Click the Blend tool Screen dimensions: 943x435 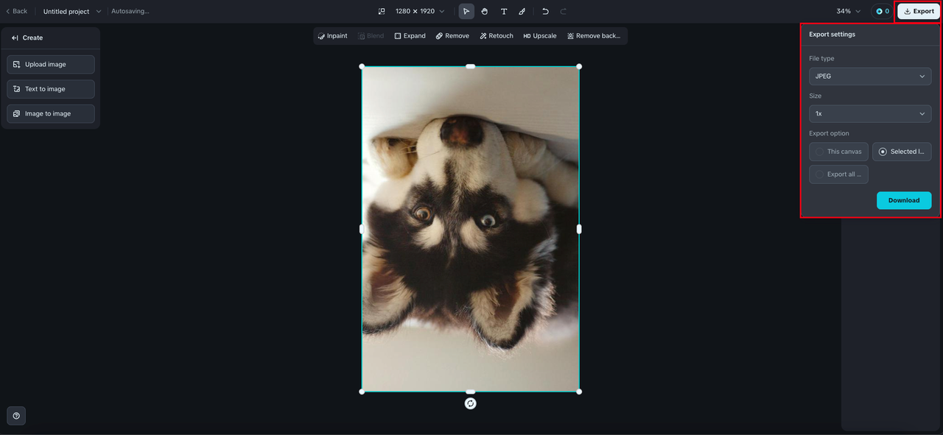coord(371,35)
